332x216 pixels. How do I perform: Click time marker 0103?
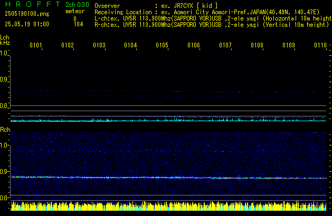[x=99, y=45]
